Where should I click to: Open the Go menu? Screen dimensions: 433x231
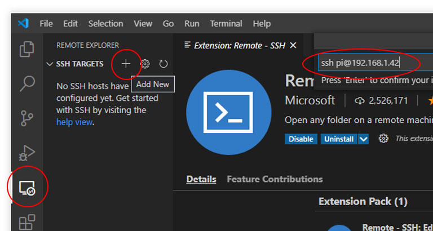pos(168,24)
